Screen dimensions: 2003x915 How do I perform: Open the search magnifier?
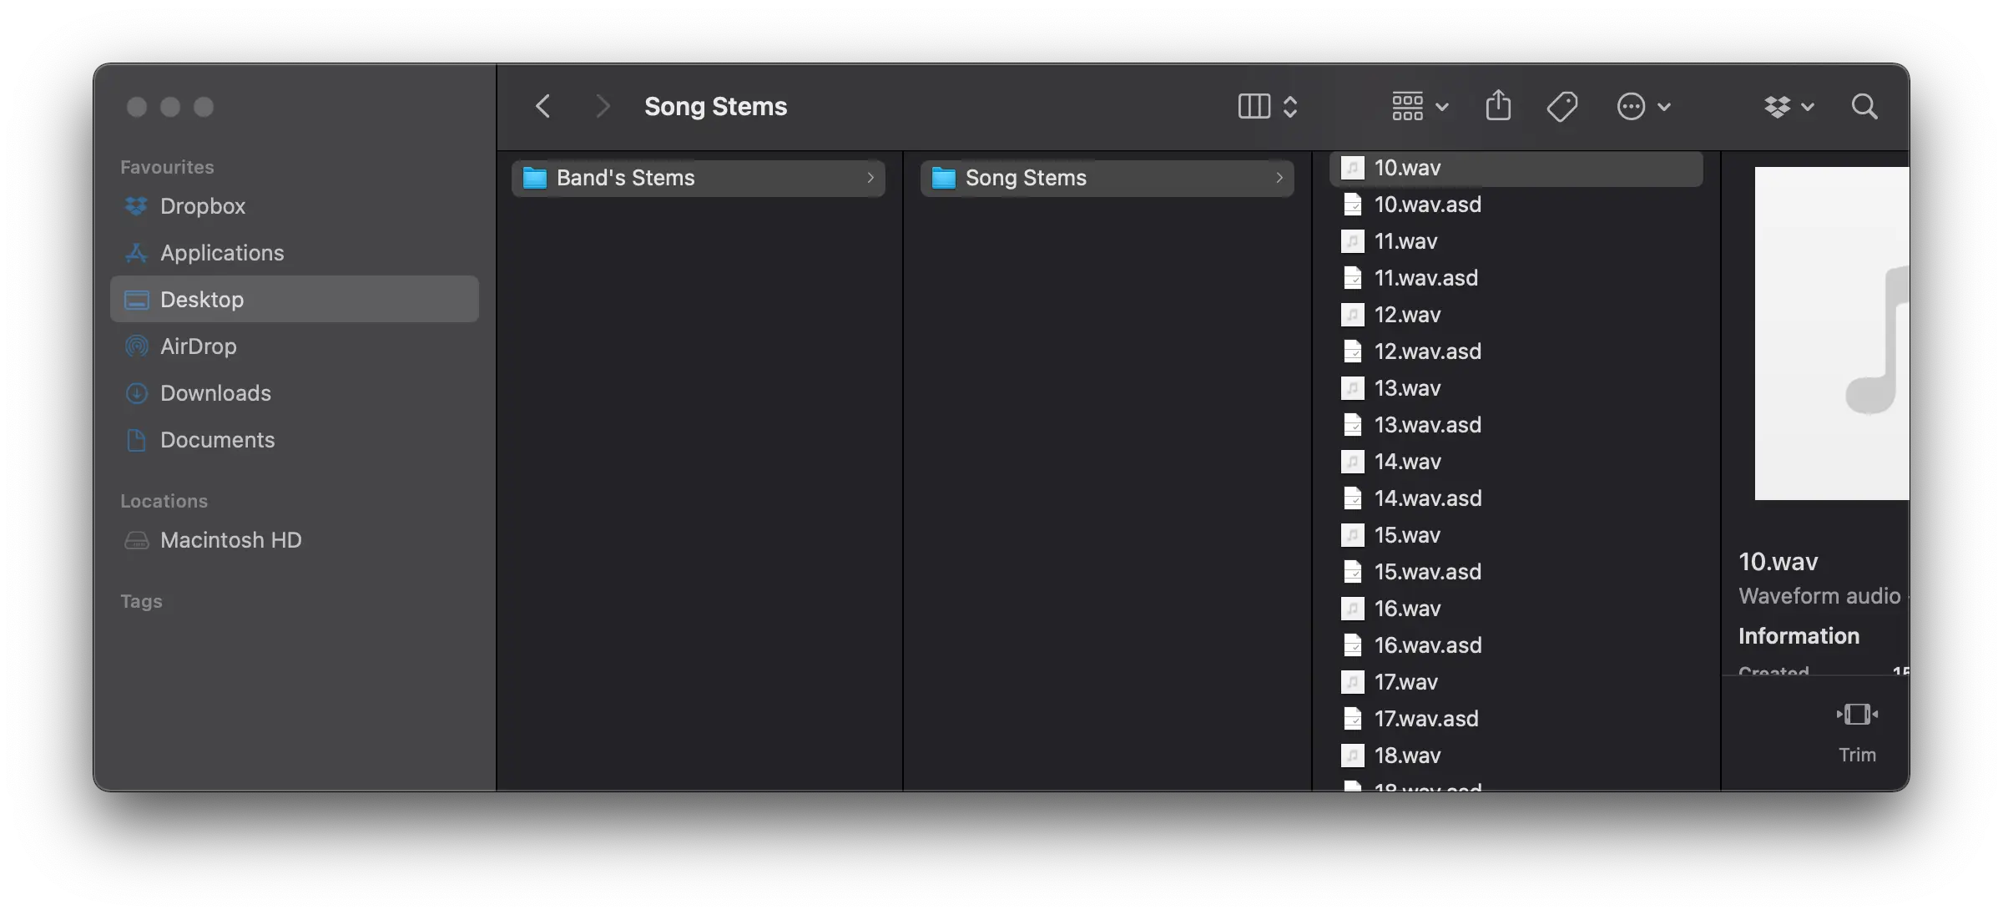pyautogui.click(x=1864, y=107)
